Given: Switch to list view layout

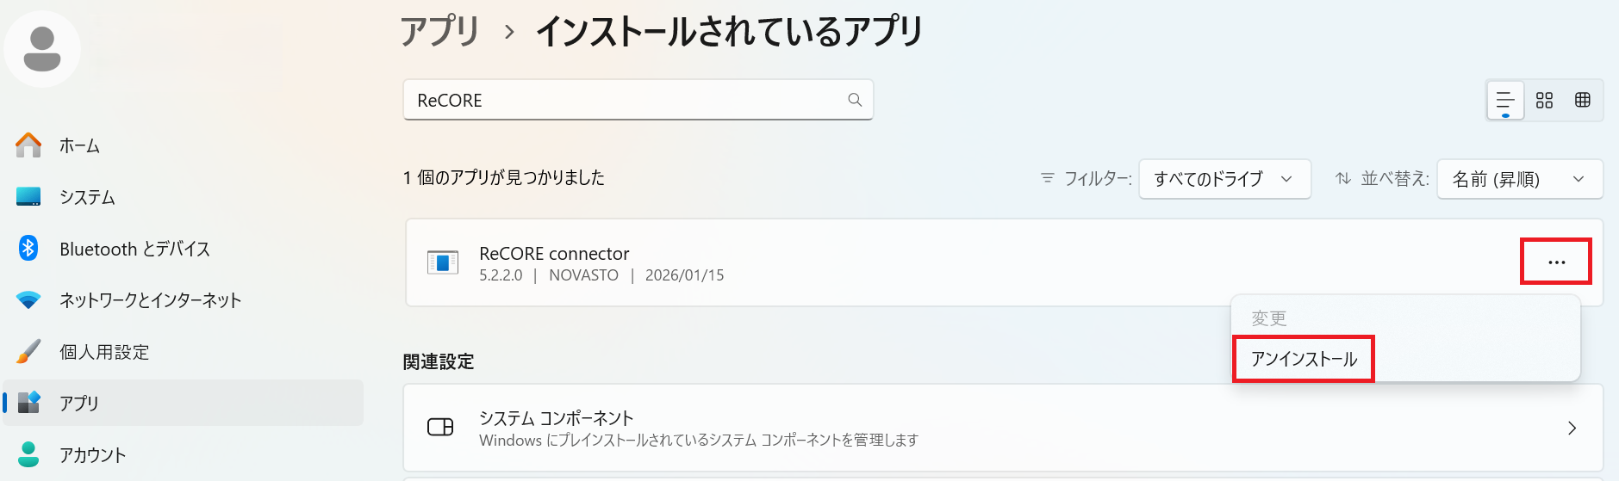Looking at the screenshot, I should 1505,101.
